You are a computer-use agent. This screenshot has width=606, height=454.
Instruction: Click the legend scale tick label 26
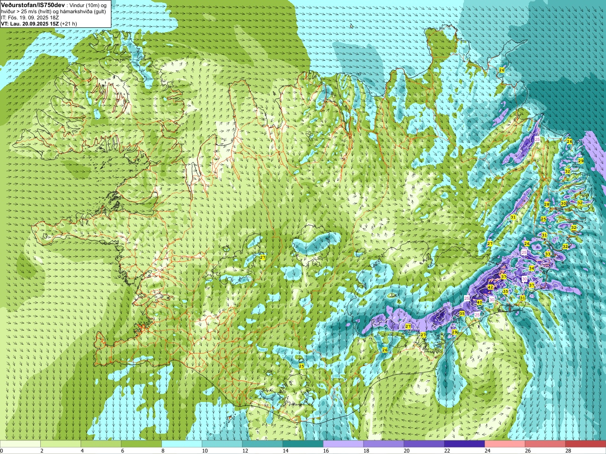pyautogui.click(x=528, y=451)
